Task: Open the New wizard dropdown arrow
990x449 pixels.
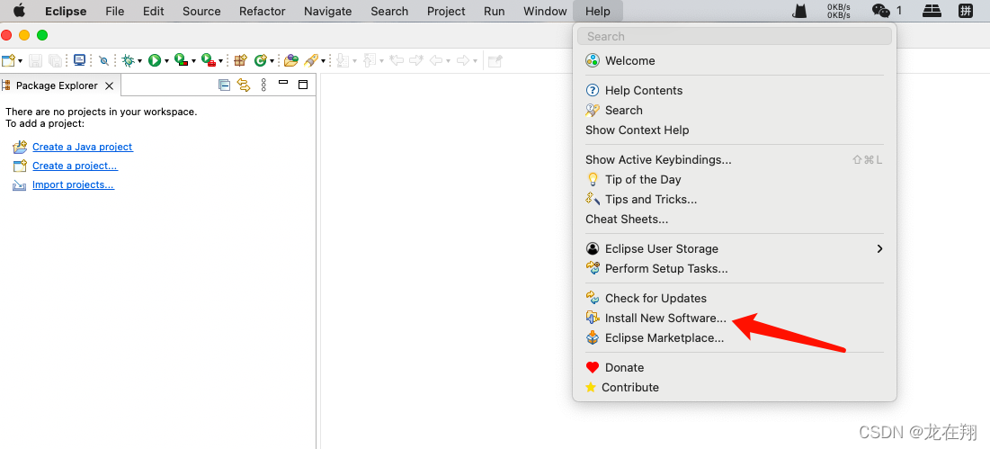Action: click(20, 60)
